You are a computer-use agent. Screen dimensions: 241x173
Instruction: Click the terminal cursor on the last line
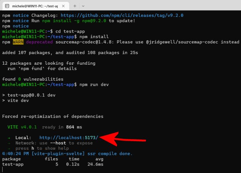(x=3, y=170)
